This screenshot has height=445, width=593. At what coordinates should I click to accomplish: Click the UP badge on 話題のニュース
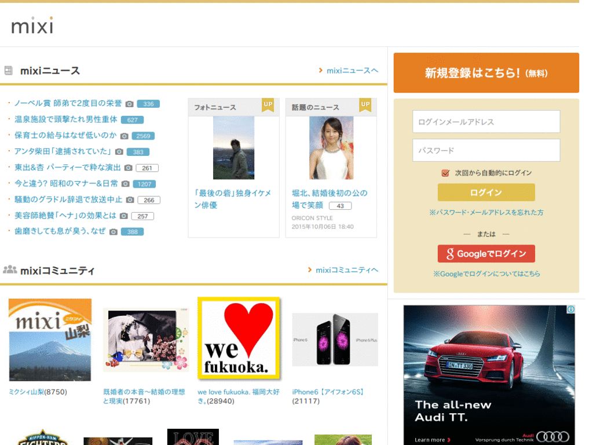[x=365, y=105]
